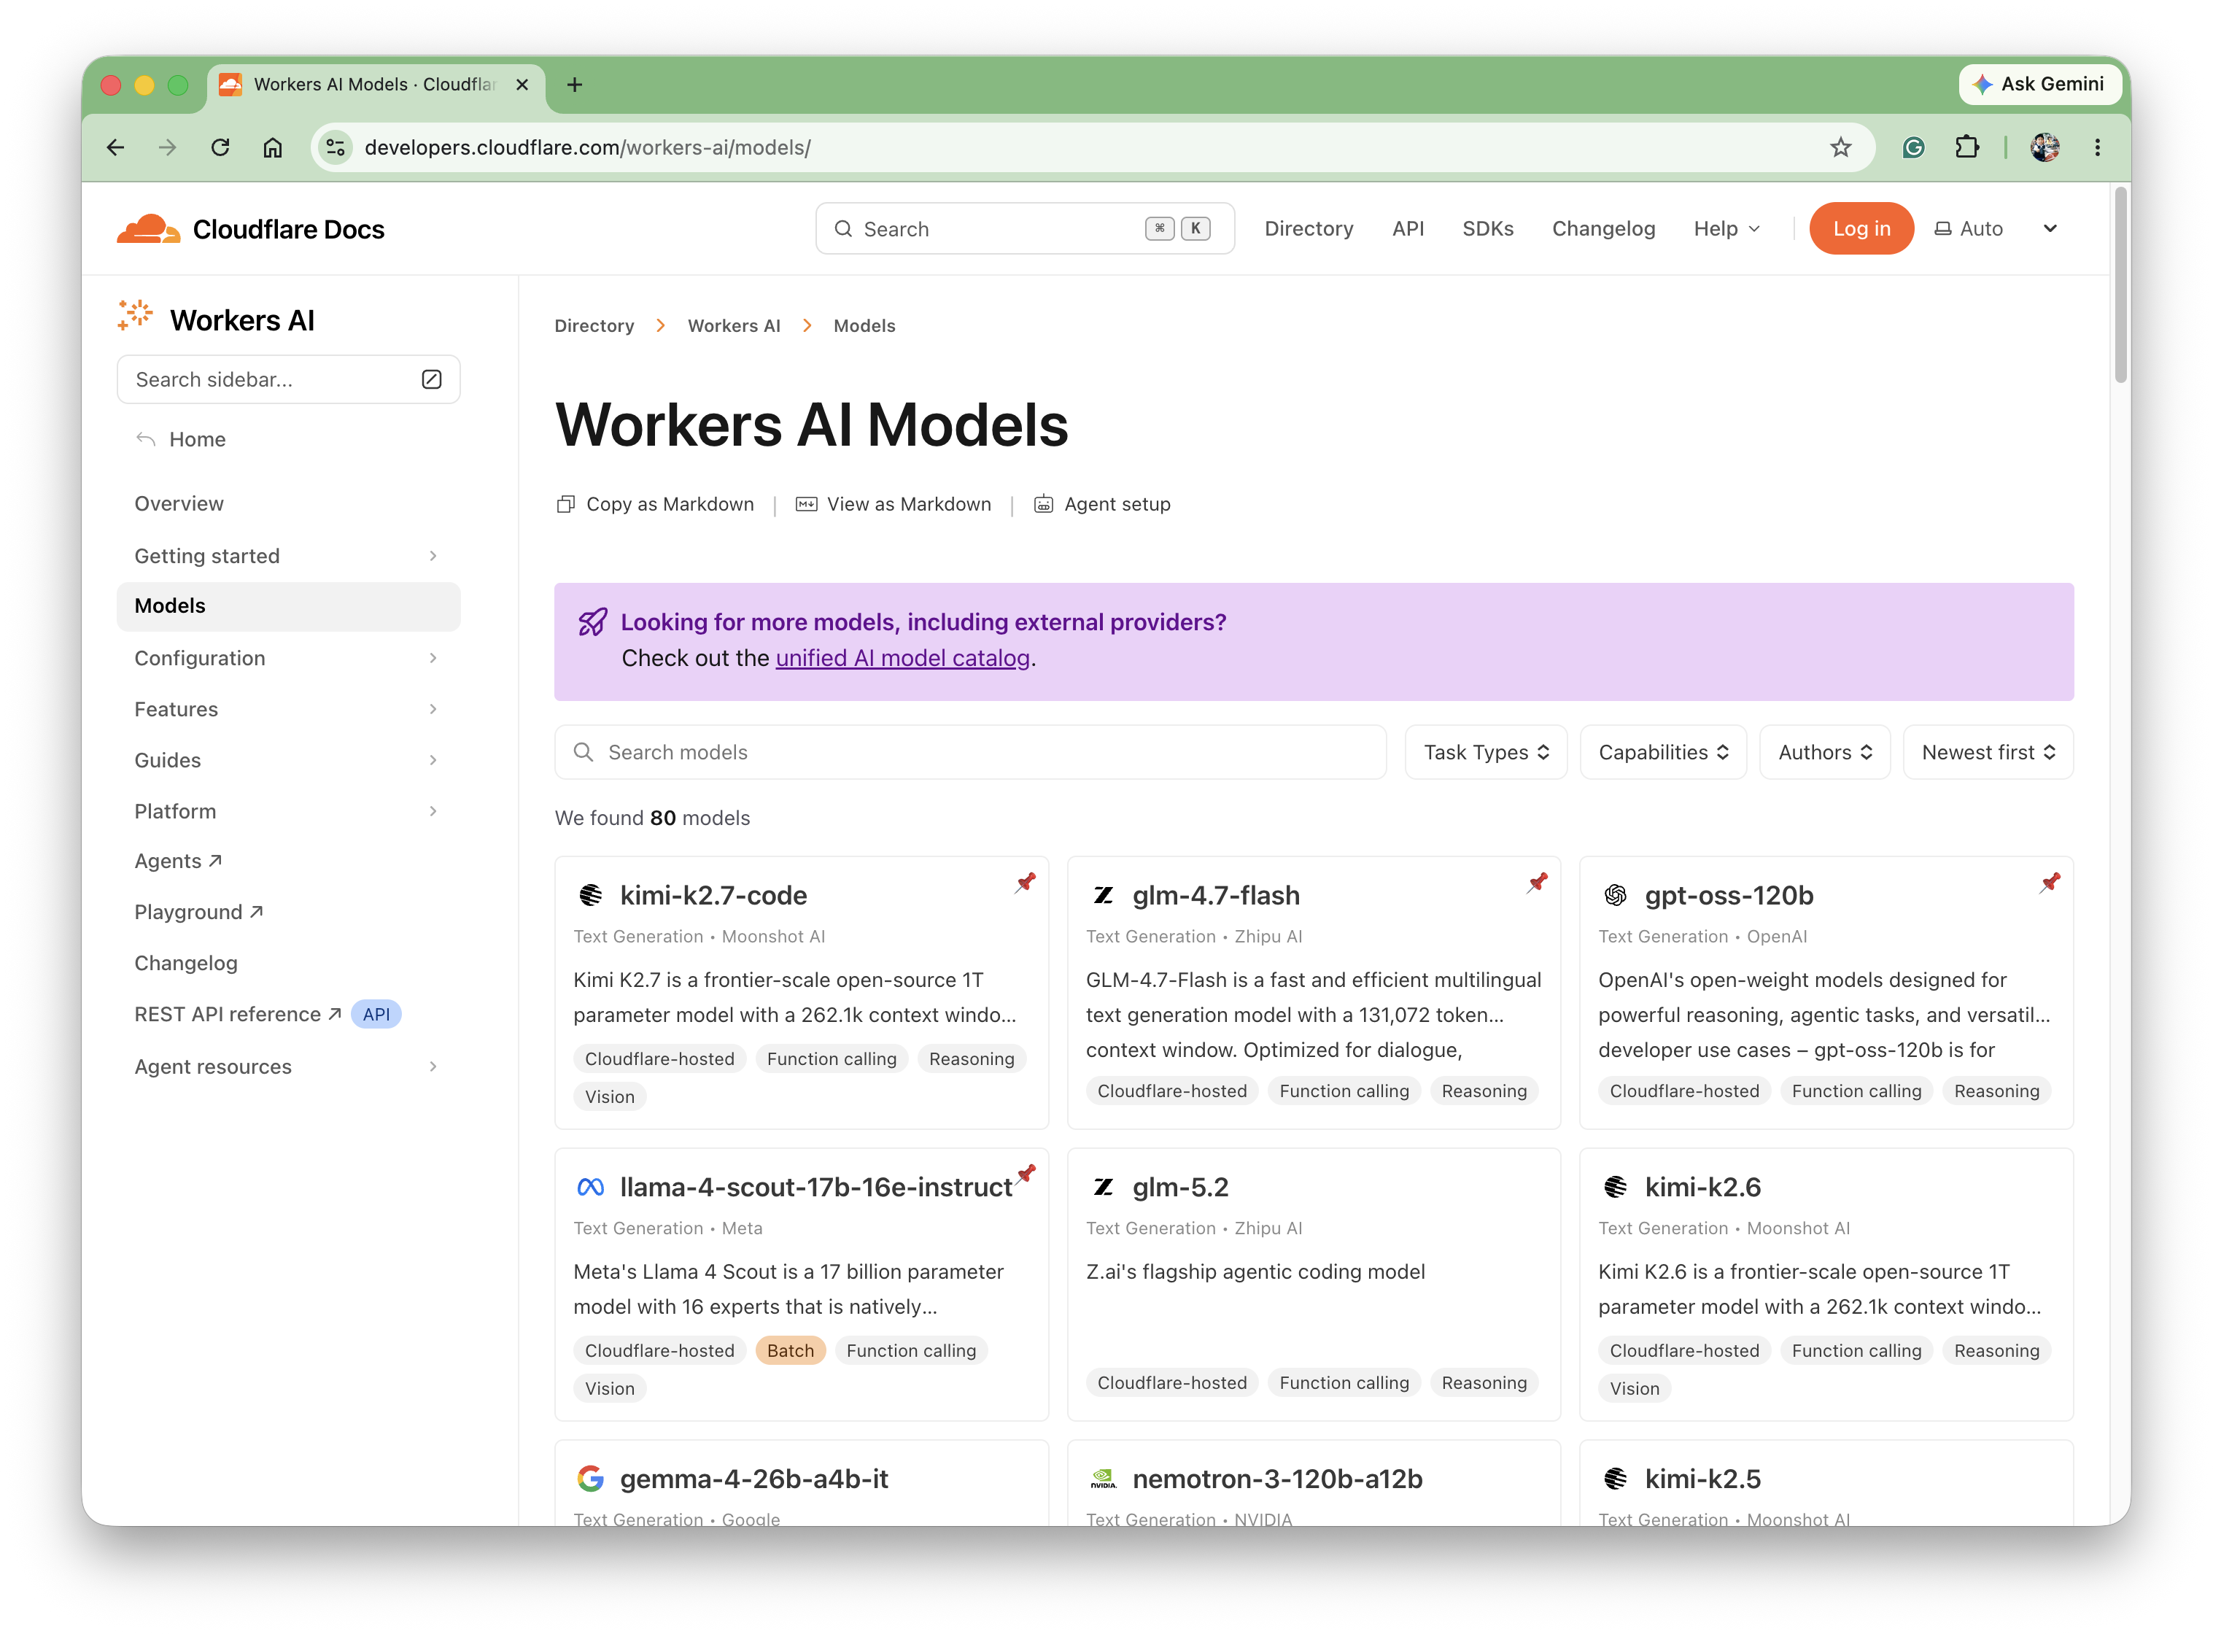This screenshot has height=1634, width=2213.
Task: Open the browser Extensions puzzle icon
Action: pyautogui.click(x=1966, y=147)
